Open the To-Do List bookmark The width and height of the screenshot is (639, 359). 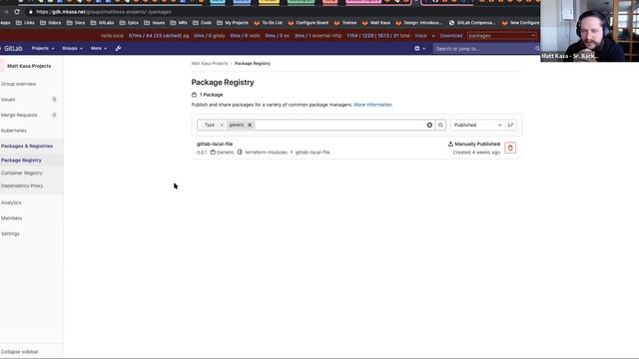[269, 23]
